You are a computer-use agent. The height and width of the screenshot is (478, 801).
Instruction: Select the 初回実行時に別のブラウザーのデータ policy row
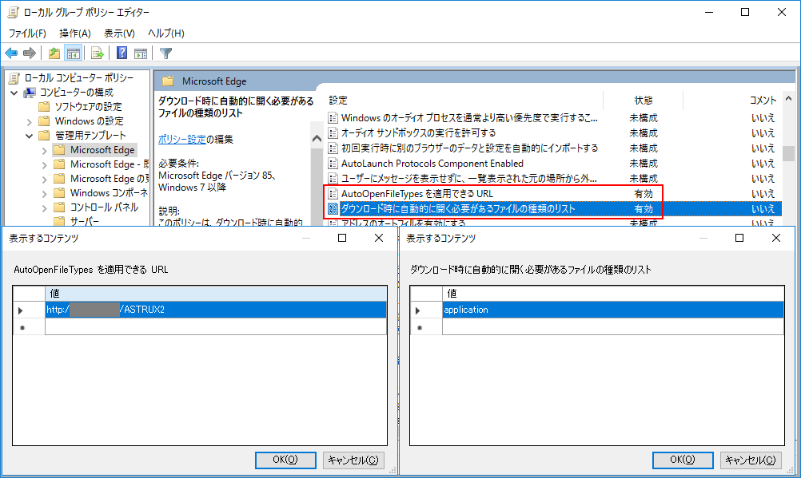469,148
